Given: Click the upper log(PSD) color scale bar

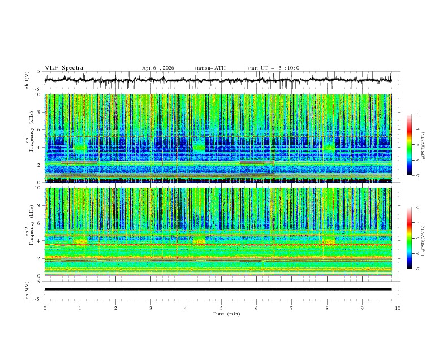Looking at the screenshot, I should (x=410, y=145).
